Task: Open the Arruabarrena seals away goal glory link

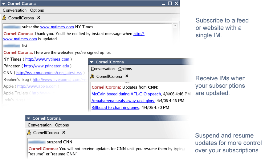Action: (x=123, y=101)
